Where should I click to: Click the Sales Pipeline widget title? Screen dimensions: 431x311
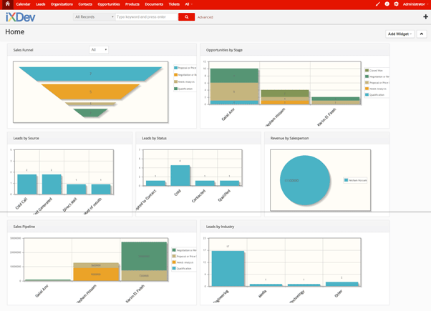click(x=24, y=227)
